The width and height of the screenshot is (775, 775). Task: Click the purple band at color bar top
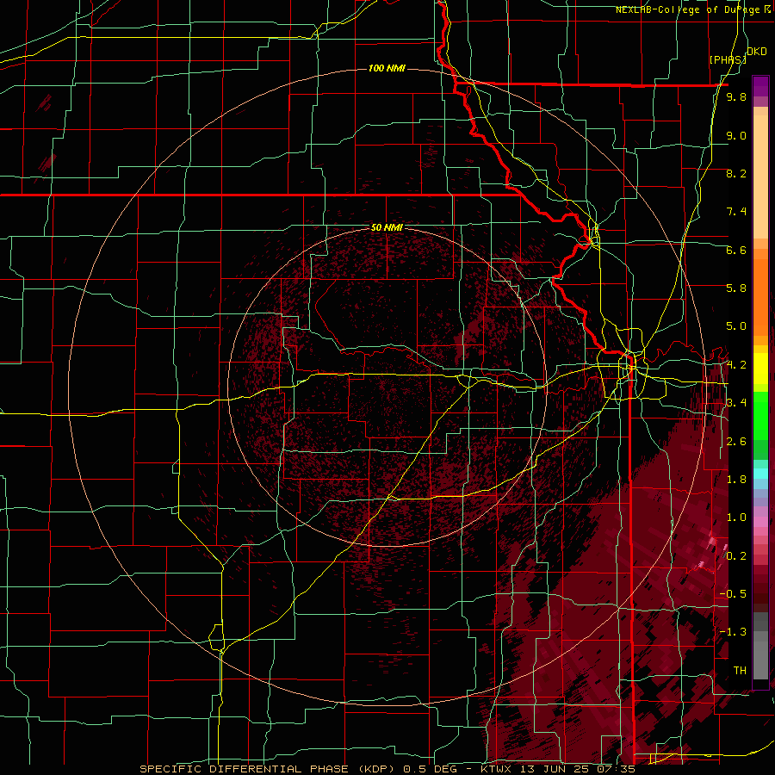pyautogui.click(x=760, y=87)
